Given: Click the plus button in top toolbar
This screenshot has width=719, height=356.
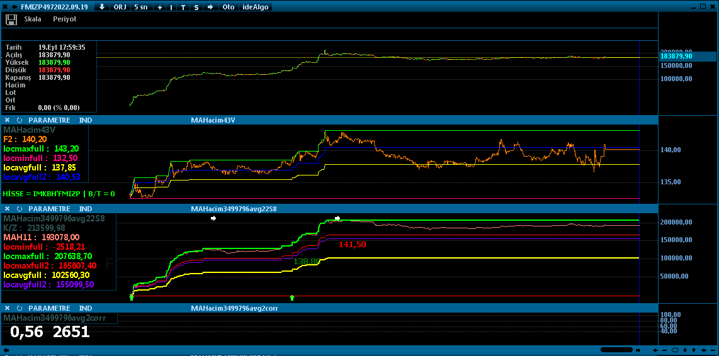Looking at the screenshot, I should [159, 8].
